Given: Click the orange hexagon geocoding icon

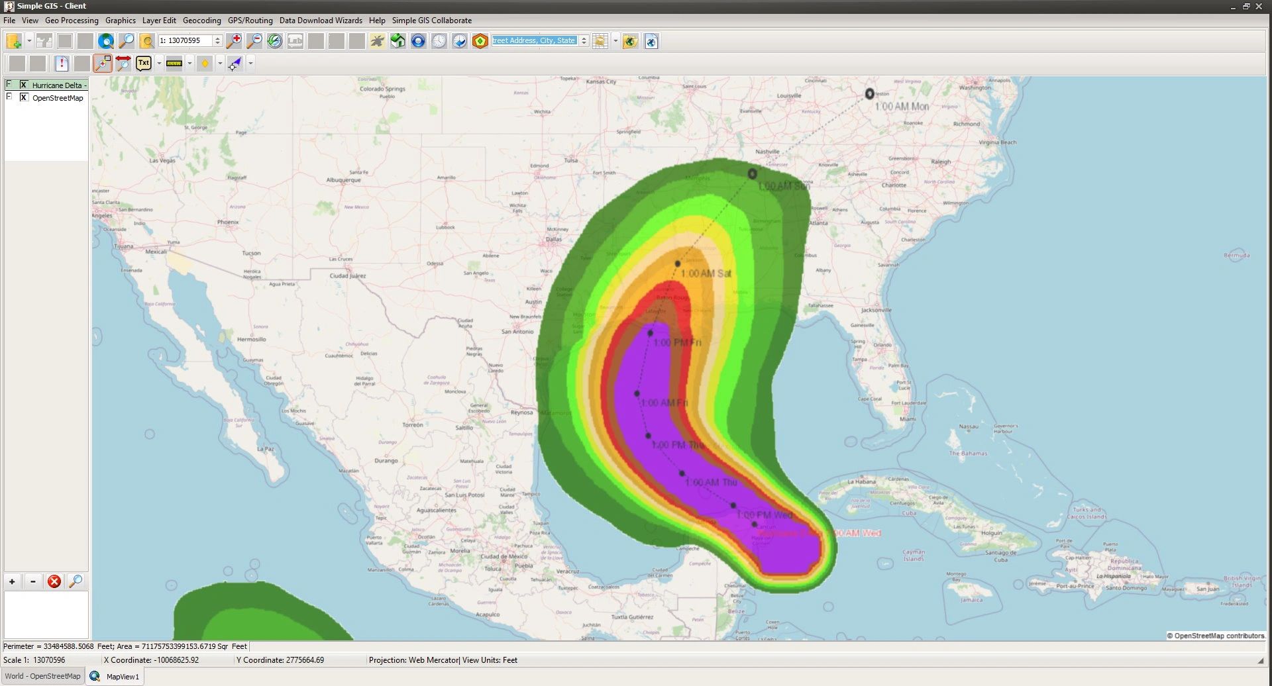Looking at the screenshot, I should coord(480,41).
